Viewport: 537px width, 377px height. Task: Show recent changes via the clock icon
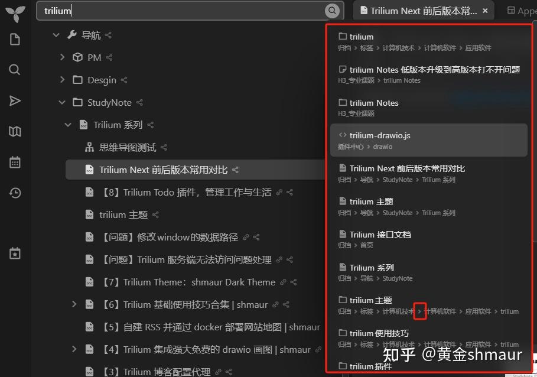(14, 193)
